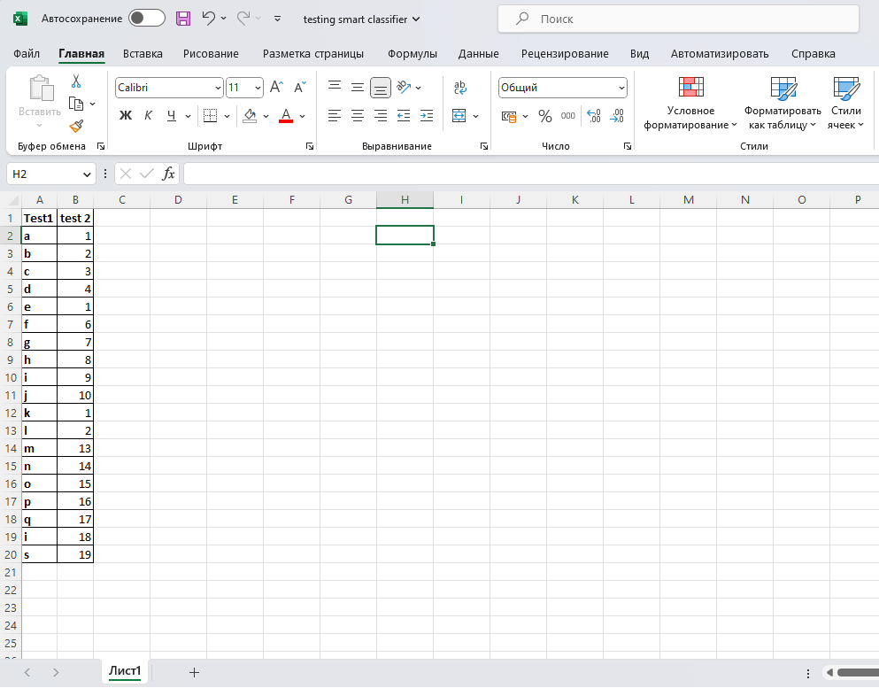Image resolution: width=879 pixels, height=688 pixels.
Task: Open the Автоматизировать tab
Action: 720,54
